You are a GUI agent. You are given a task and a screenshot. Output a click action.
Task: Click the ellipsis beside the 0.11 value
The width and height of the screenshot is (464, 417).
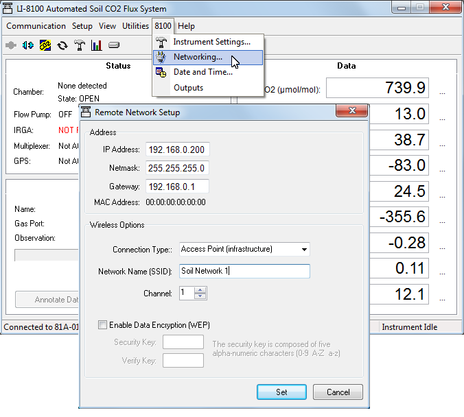pyautogui.click(x=442, y=274)
